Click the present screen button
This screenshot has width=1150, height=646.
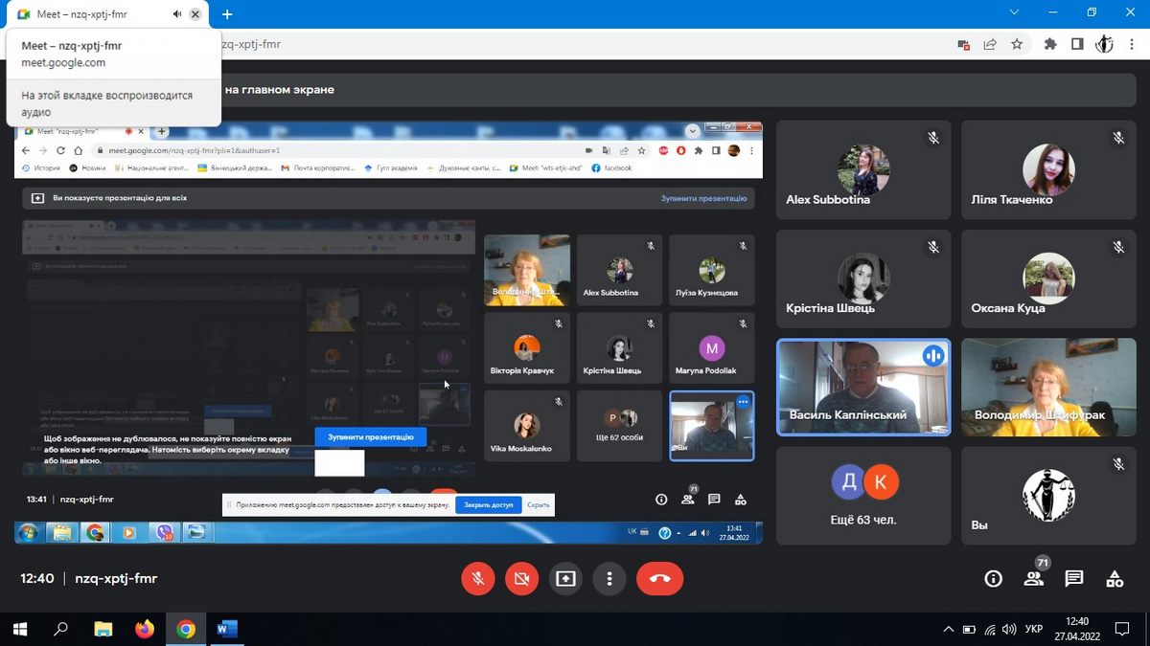coord(565,579)
